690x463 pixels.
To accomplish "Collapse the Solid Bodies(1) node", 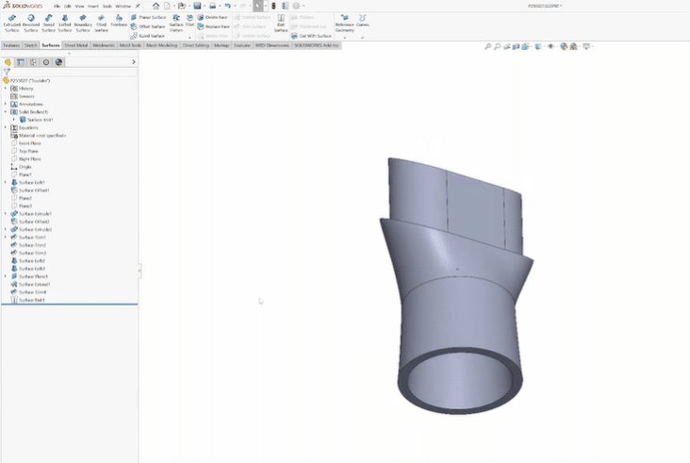I will (6, 112).
